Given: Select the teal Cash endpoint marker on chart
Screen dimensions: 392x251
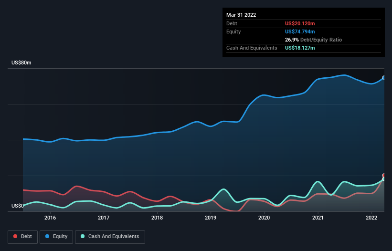Looking at the screenshot, I should coord(384,179).
